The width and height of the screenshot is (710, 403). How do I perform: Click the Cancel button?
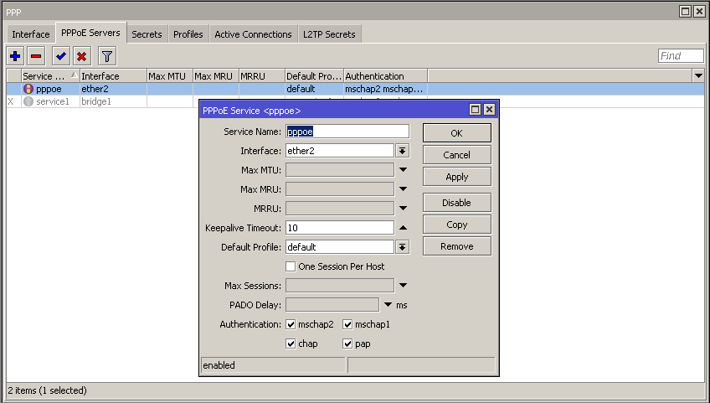457,155
